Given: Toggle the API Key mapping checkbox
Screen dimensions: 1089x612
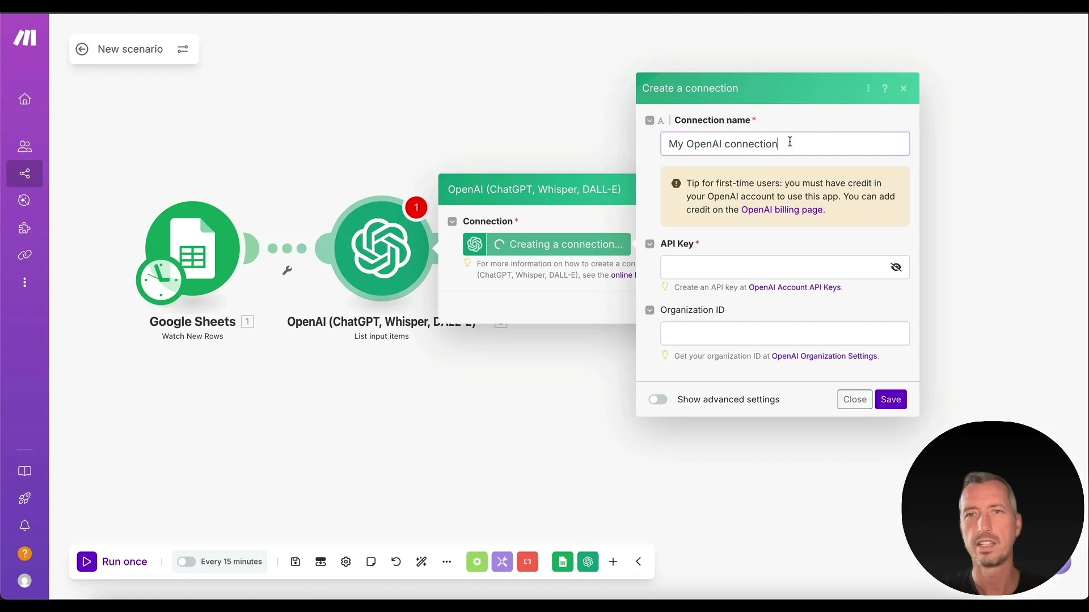Looking at the screenshot, I should 649,244.
